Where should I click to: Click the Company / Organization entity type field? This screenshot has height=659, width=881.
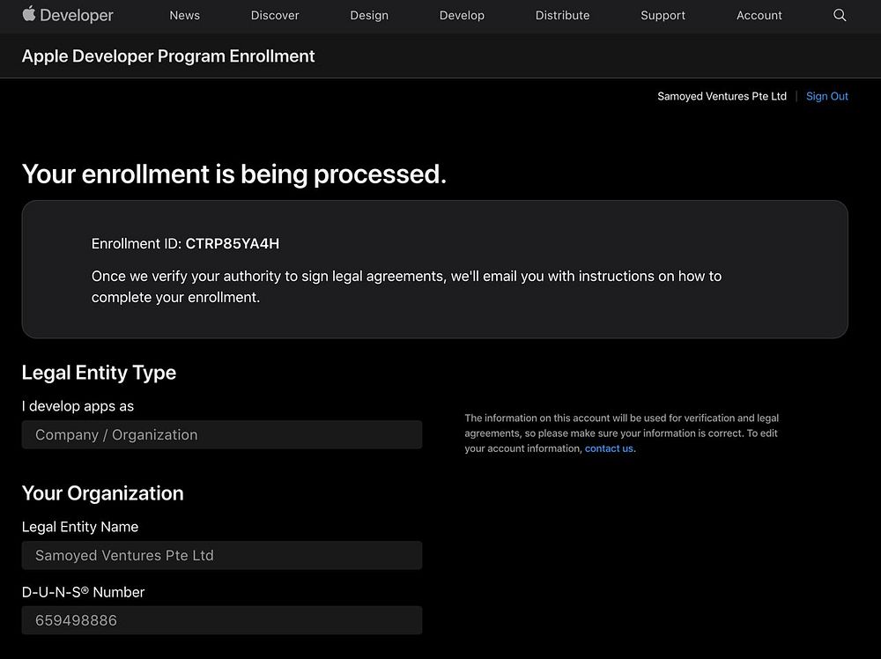[222, 435]
